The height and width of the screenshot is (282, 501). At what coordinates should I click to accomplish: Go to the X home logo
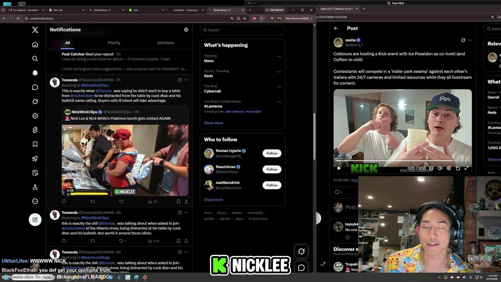pos(35,30)
